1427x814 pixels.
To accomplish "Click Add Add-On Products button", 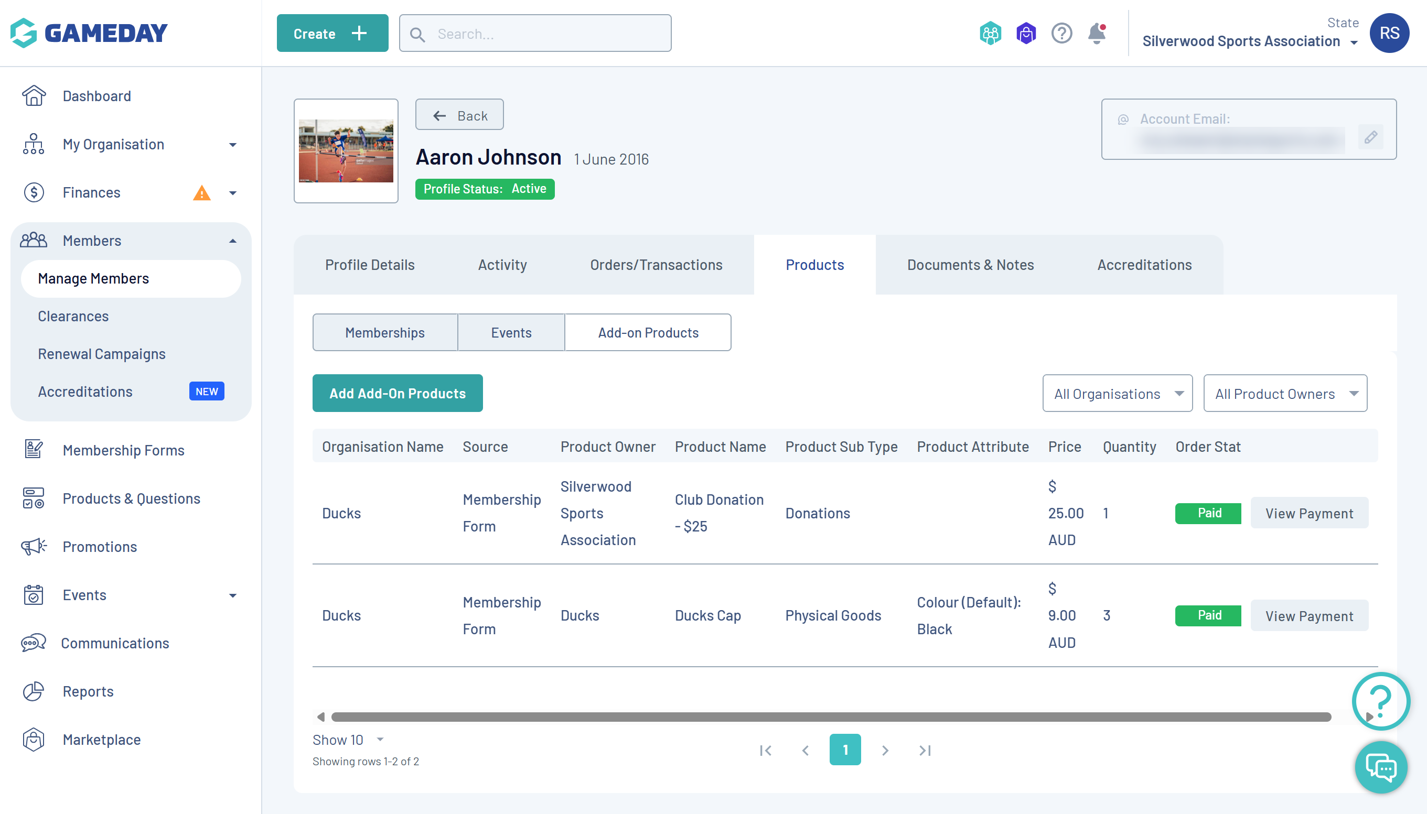I will point(397,394).
